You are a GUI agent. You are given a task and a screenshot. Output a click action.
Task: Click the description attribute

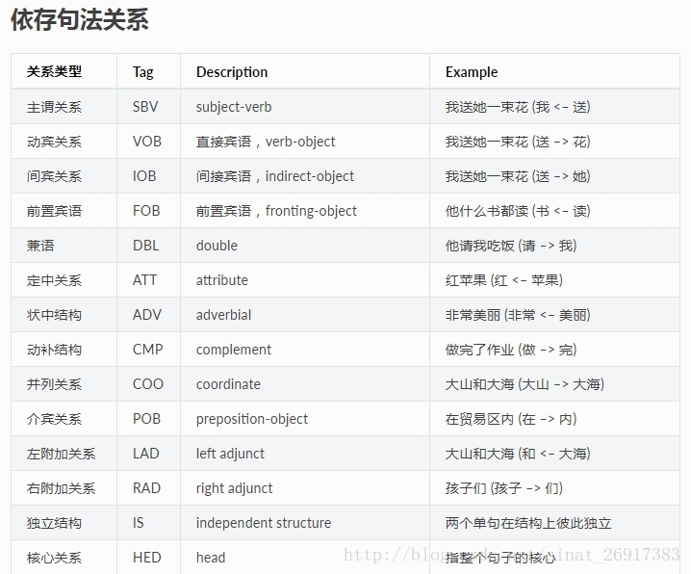click(x=222, y=280)
